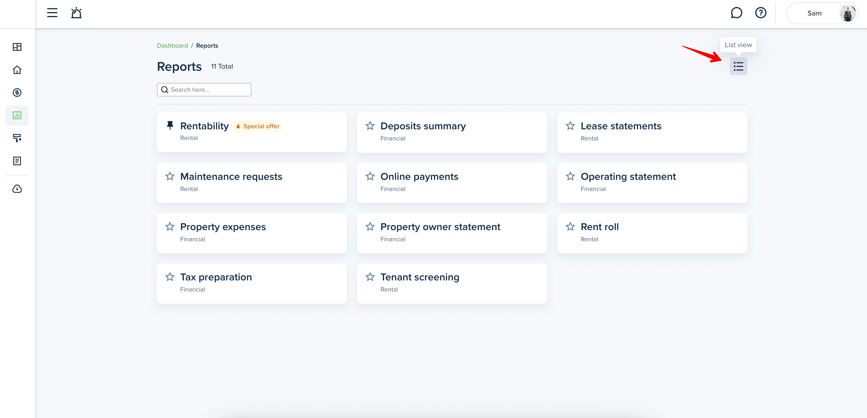Click the cloud download icon in sidebar
This screenshot has height=418, width=867.
[17, 189]
